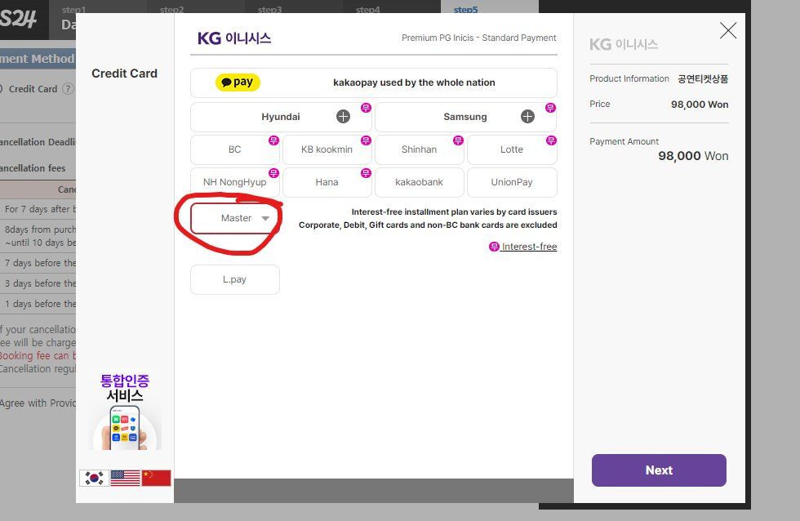800x521 pixels.
Task: Open the Interest-free link
Action: (523, 247)
